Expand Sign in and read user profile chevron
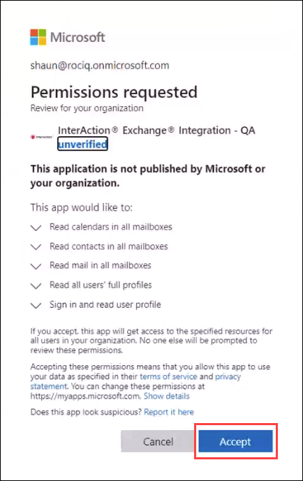 36,306
